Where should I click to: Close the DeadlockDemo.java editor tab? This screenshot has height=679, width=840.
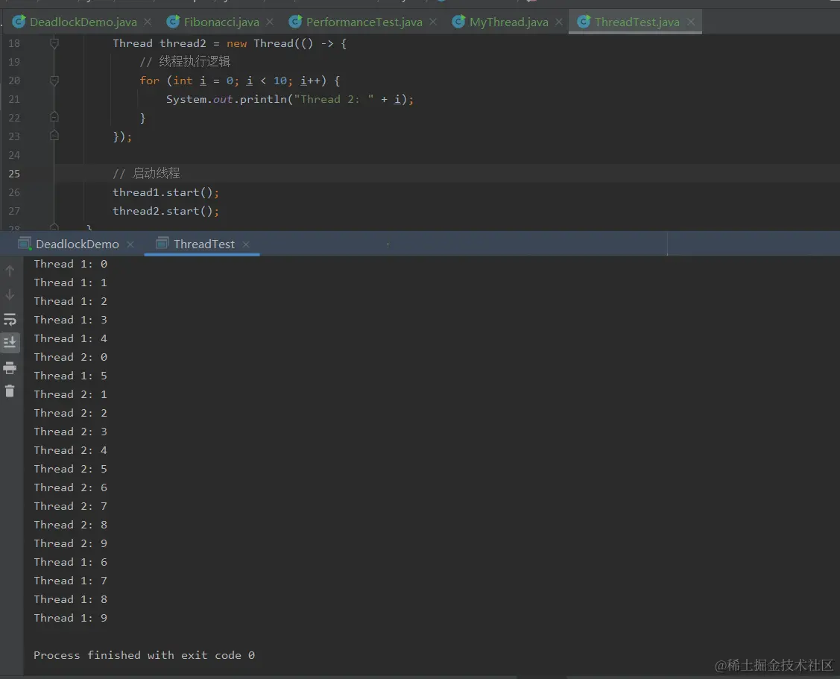point(148,22)
